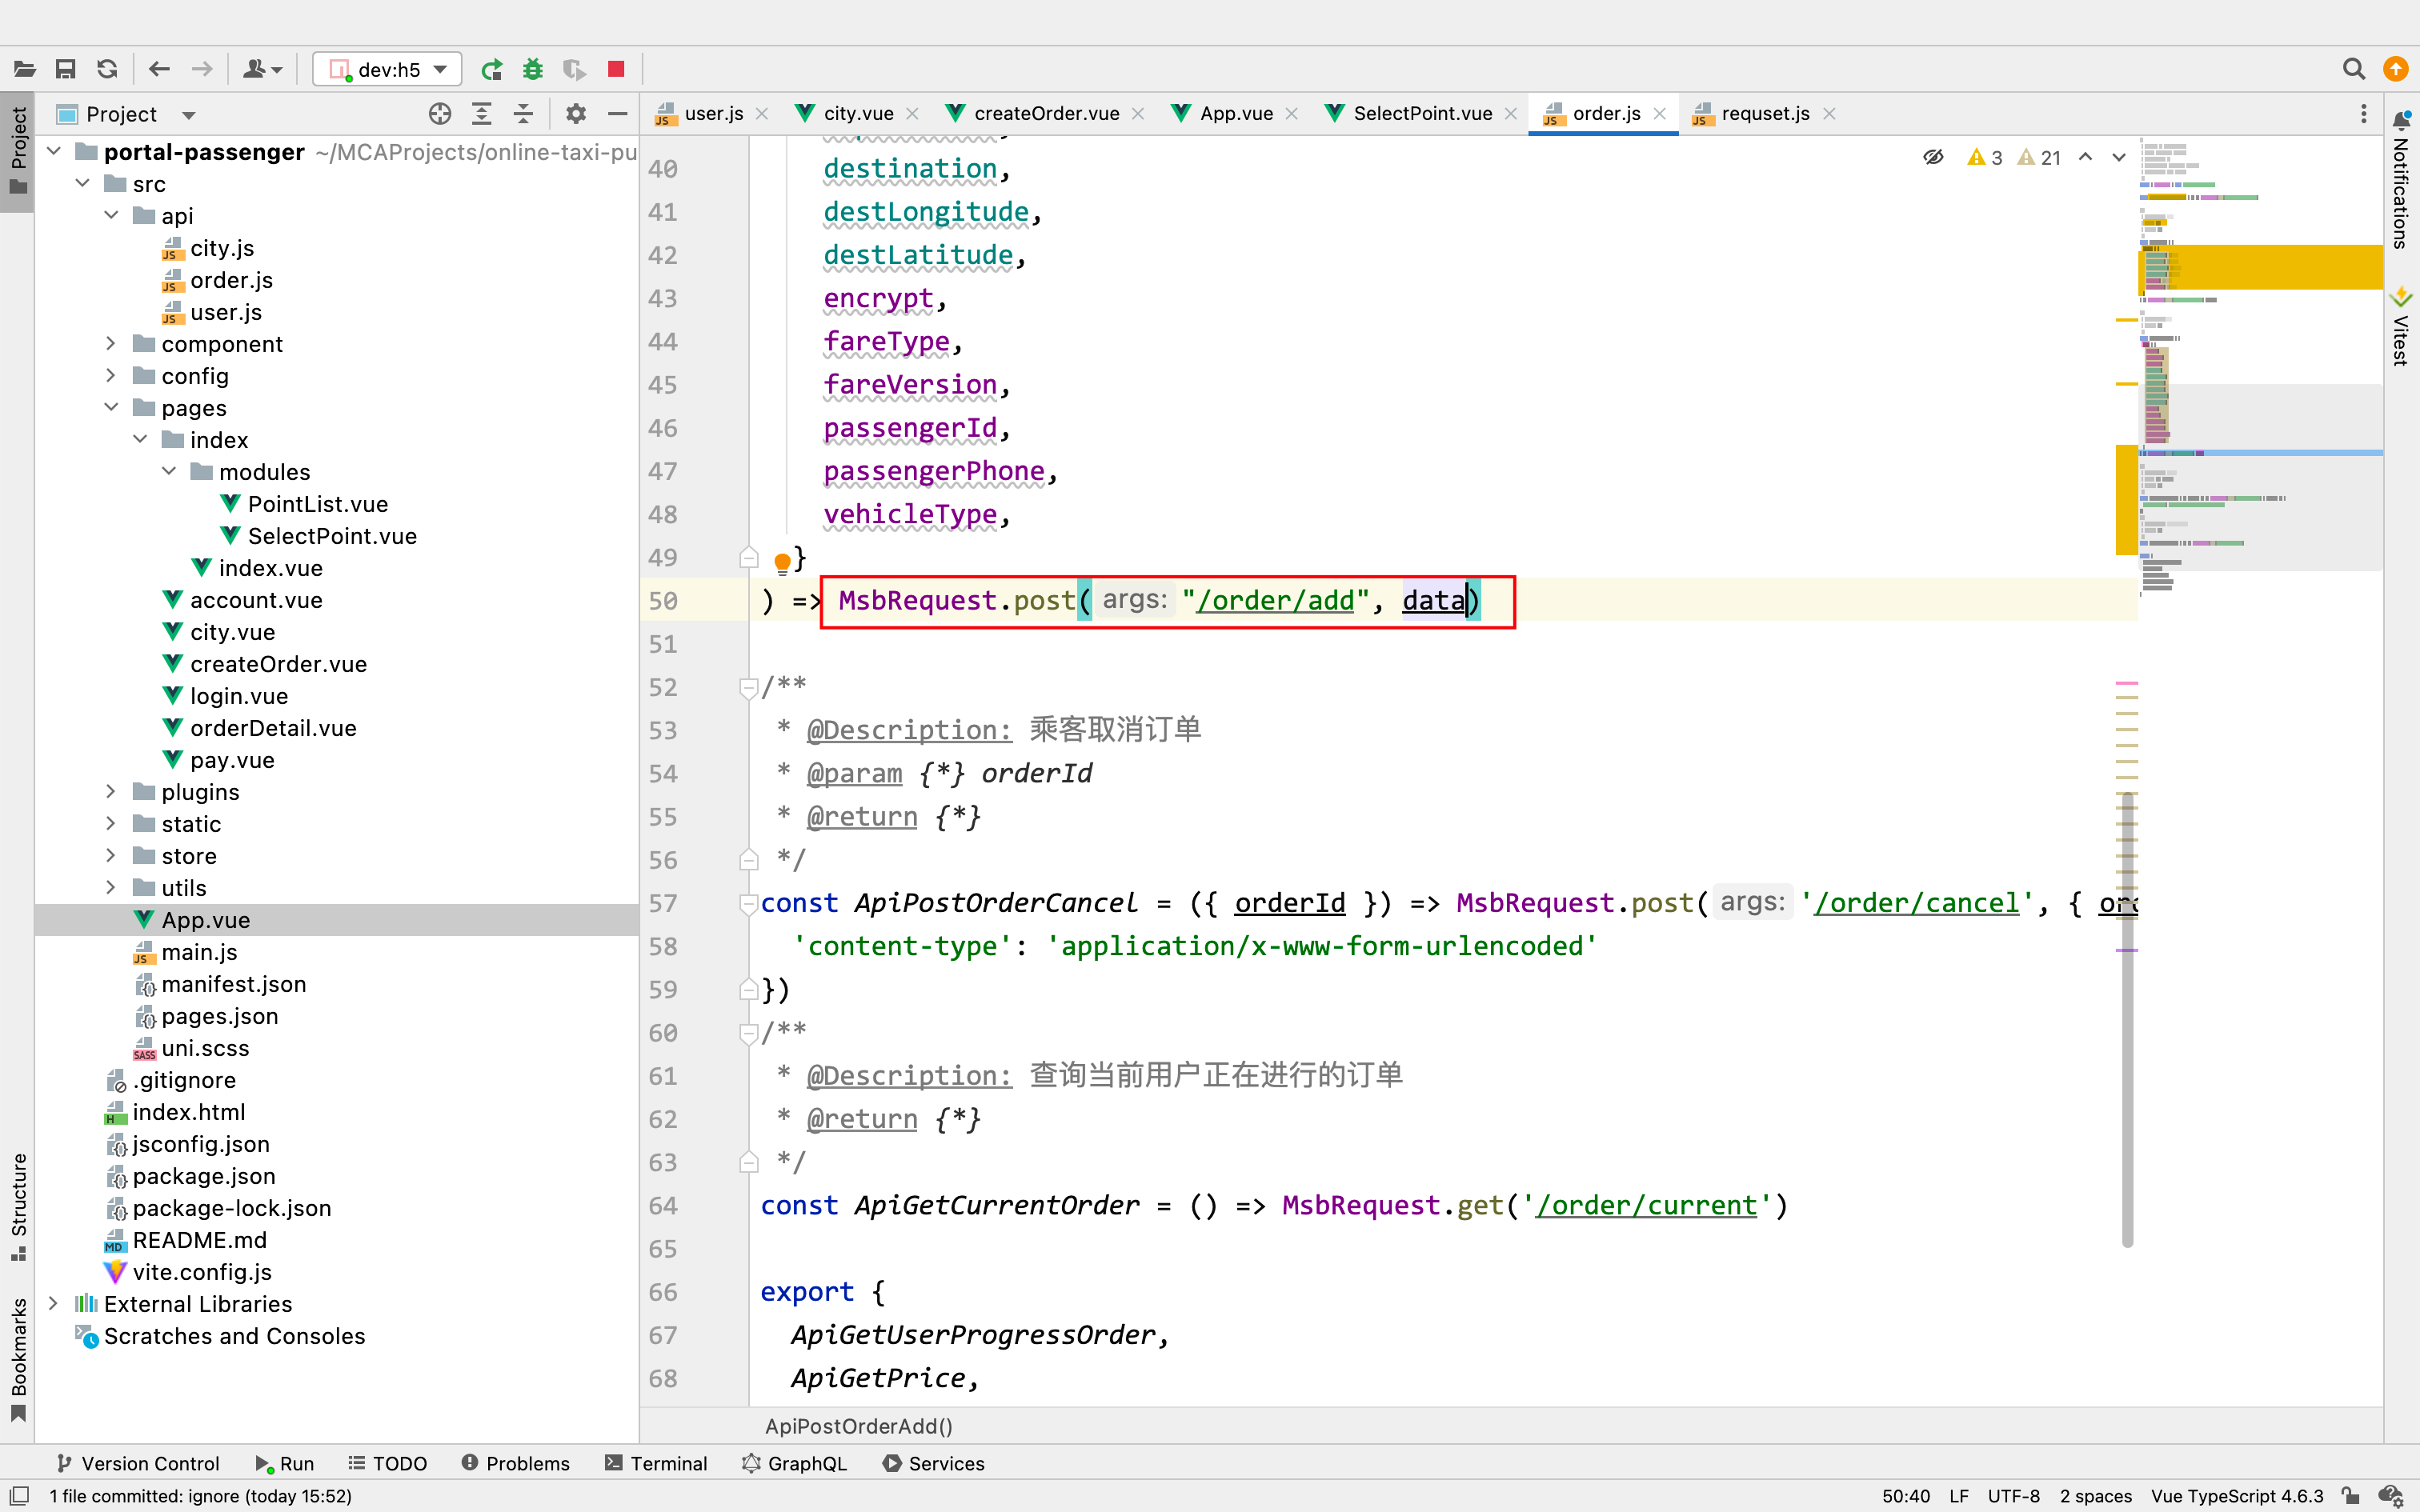This screenshot has height=1512, width=2420.
Task: Open the Version Control tool window
Action: point(138,1463)
